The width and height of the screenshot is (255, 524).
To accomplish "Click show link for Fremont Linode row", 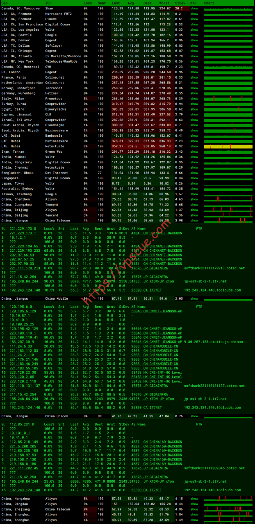I will coord(194,19).
